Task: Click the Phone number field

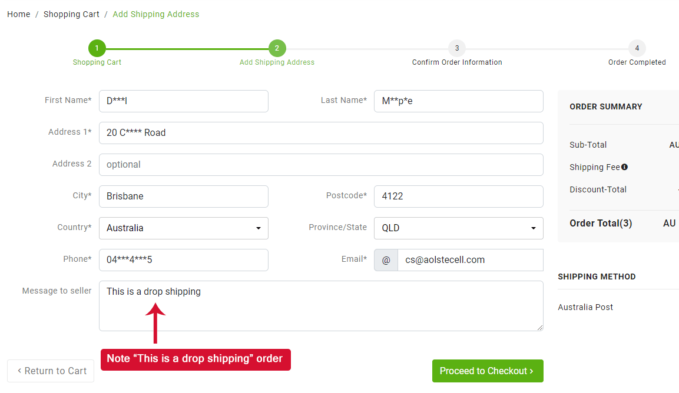Action: click(183, 260)
